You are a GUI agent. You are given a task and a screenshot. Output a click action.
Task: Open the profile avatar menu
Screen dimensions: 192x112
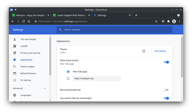tap(174, 21)
